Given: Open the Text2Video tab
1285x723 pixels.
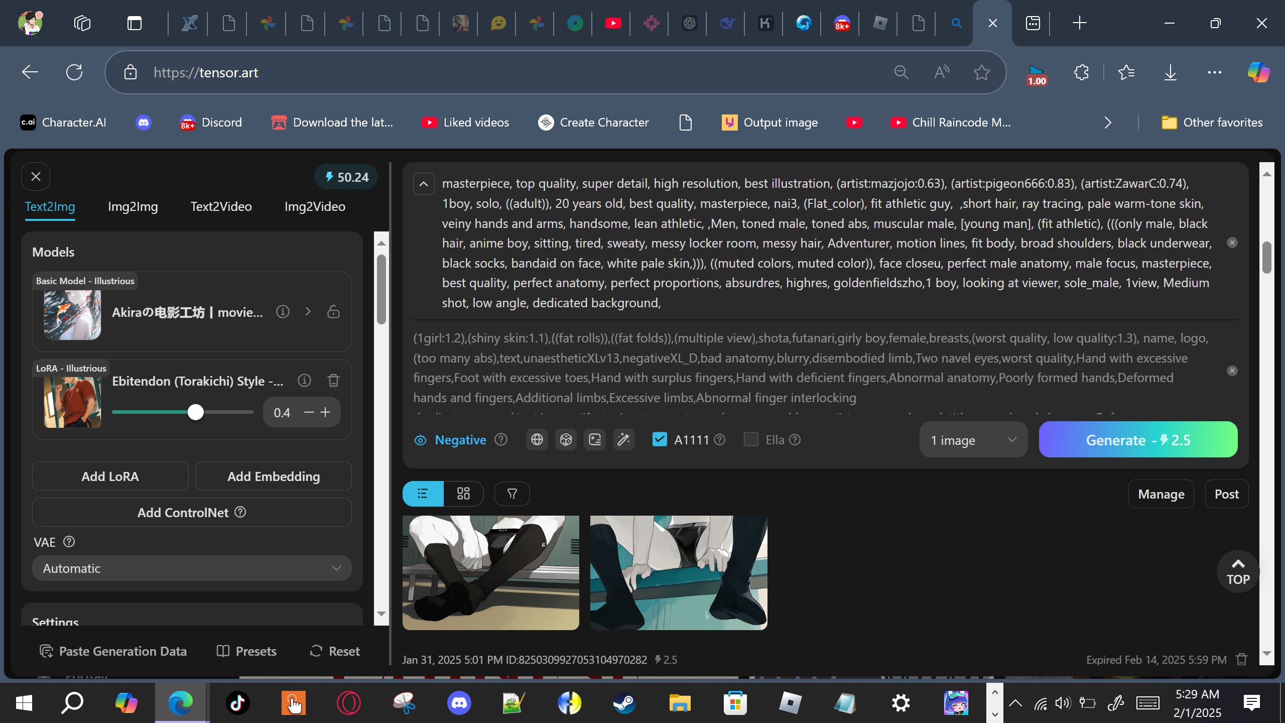Looking at the screenshot, I should pyautogui.click(x=221, y=206).
